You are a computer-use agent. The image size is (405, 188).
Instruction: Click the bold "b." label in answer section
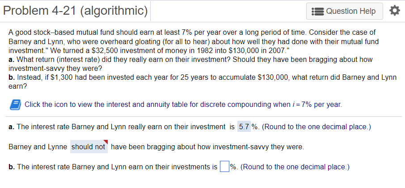(11, 167)
